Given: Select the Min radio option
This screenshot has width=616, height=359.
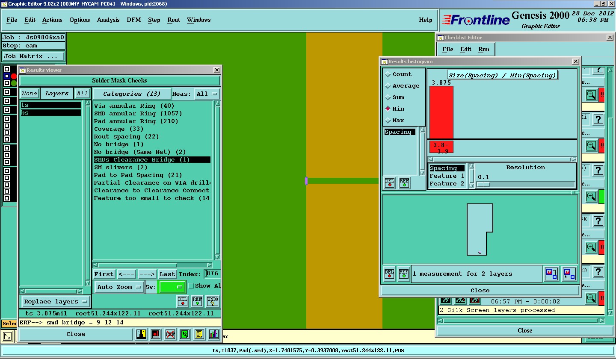Looking at the screenshot, I should coord(394,109).
